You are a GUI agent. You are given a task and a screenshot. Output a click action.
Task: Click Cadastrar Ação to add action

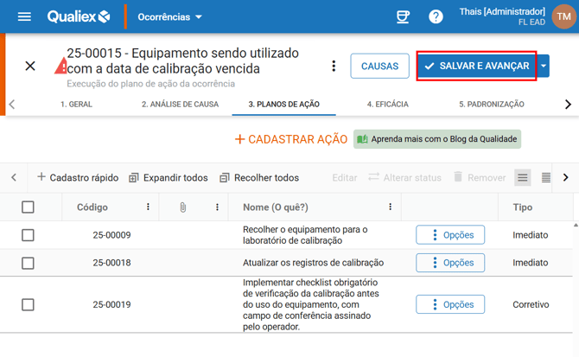click(291, 139)
